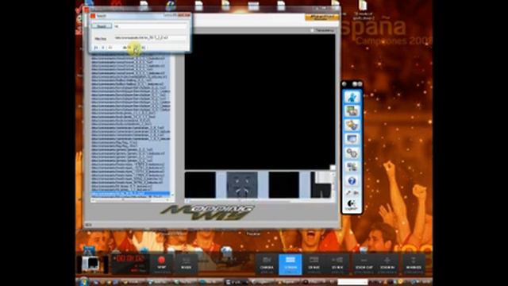
Task: Click the Search button in the Search dialog
Action: pos(102,26)
